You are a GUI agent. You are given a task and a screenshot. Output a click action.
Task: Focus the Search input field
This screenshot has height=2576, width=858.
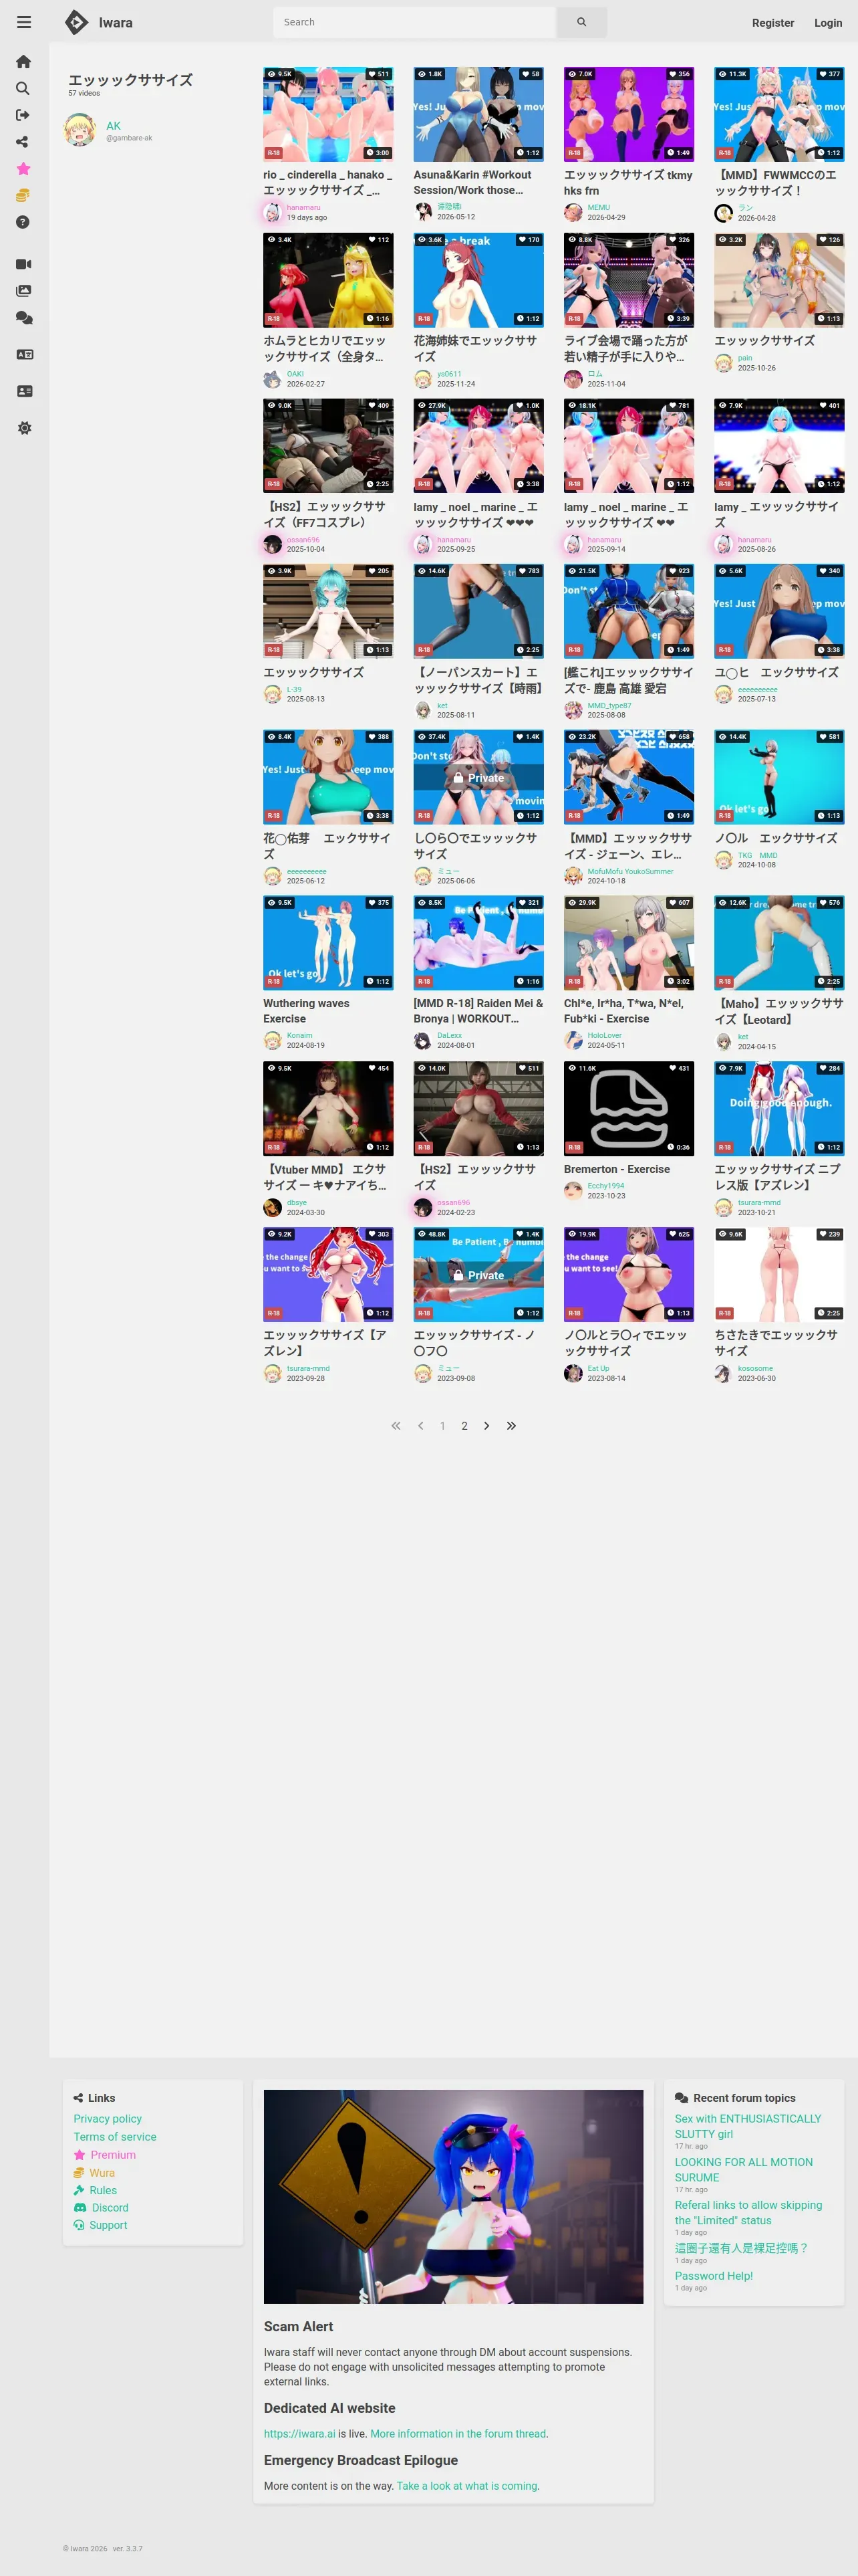(x=414, y=22)
